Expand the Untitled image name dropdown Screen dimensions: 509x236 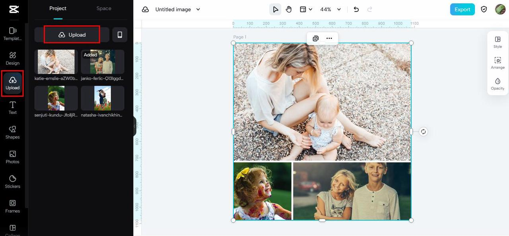(x=198, y=10)
